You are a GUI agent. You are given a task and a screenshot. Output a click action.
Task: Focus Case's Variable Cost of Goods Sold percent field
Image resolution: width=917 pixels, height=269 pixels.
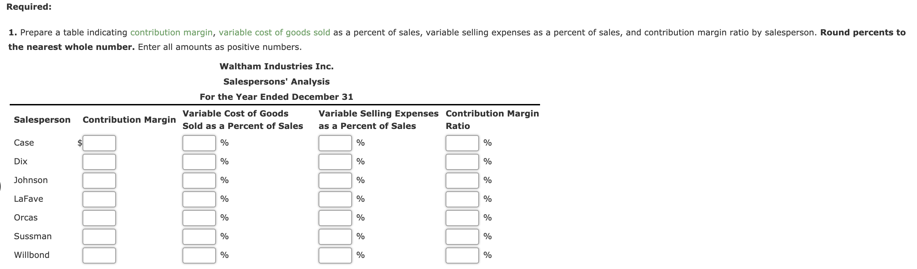tap(199, 143)
